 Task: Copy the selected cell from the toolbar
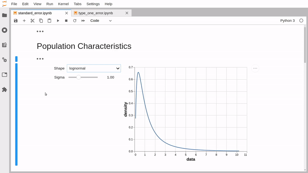click(x=41, y=21)
